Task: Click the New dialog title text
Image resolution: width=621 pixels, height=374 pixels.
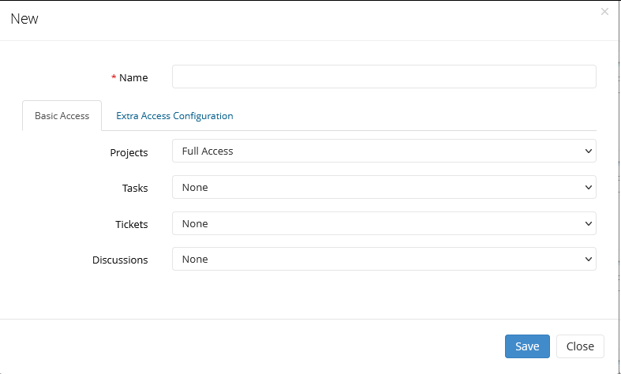Action: [24, 19]
